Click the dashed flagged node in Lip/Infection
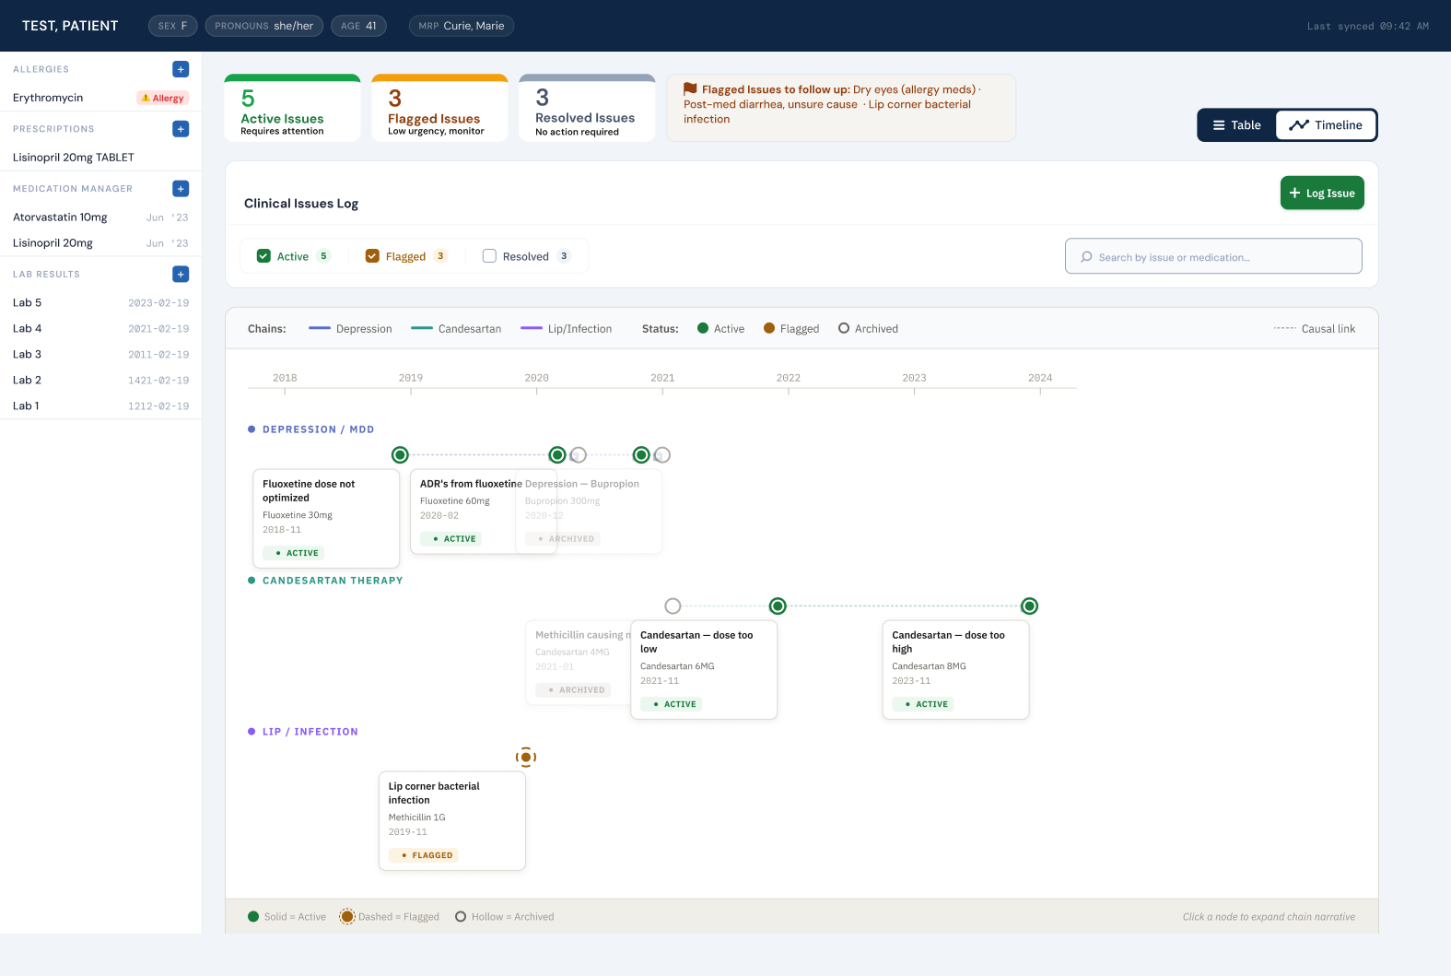The image size is (1451, 976). pos(526,758)
